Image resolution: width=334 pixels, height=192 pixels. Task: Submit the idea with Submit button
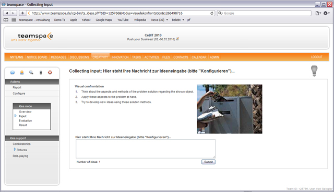208,162
